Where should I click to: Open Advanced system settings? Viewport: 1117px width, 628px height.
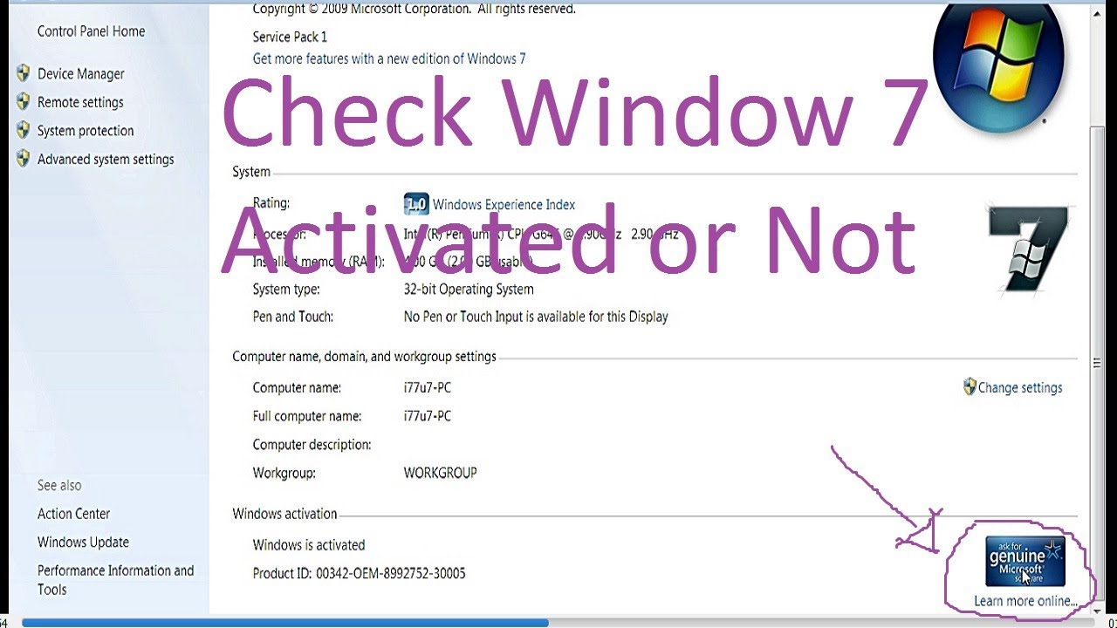[x=106, y=160]
